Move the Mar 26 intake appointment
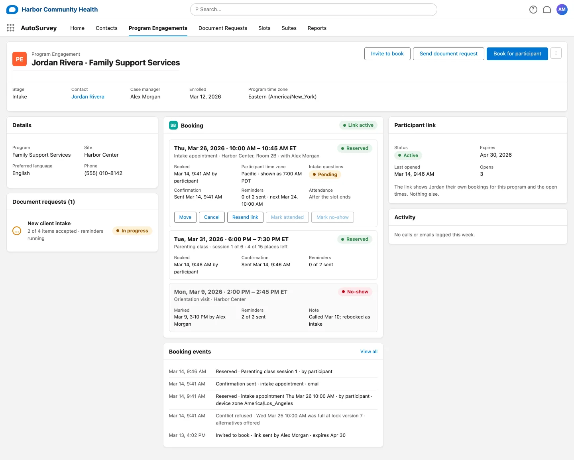This screenshot has width=574, height=460. [x=185, y=217]
